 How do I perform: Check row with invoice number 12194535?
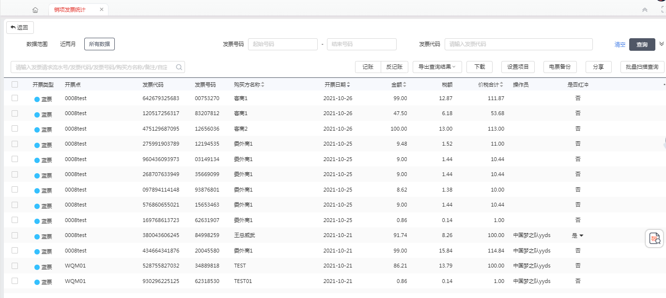(15, 144)
